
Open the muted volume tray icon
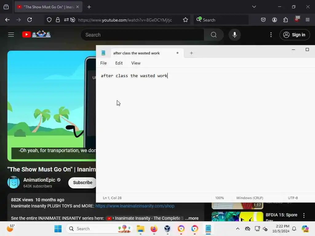click(x=265, y=229)
